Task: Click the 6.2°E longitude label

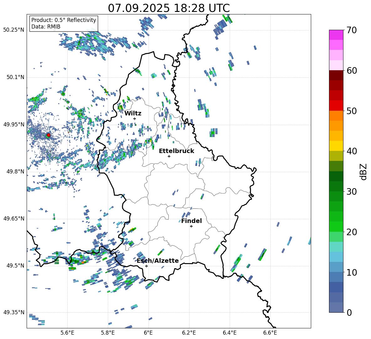Action: pos(189,333)
